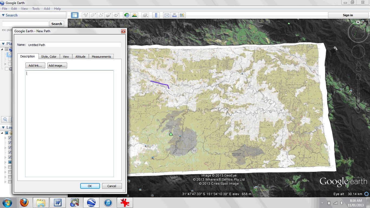
Task: Click the zoom slider track
Action: pyautogui.click(x=358, y=93)
